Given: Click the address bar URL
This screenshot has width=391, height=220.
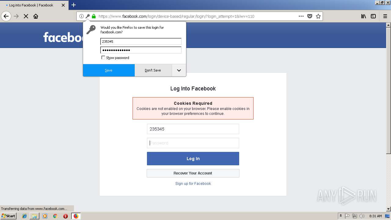Looking at the screenshot, I should [x=176, y=16].
